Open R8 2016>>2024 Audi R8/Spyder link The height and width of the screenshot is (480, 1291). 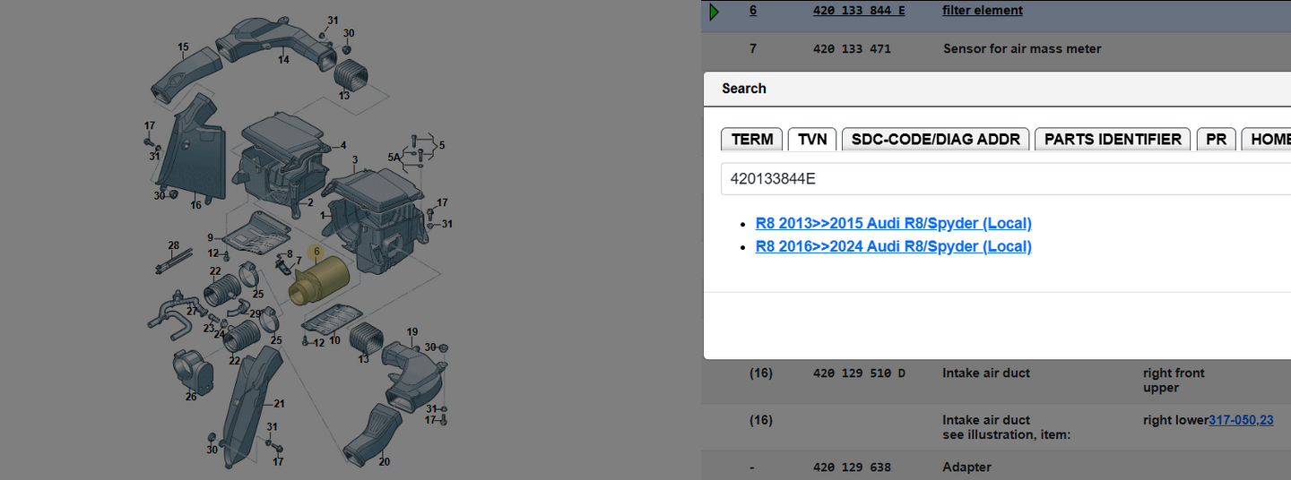click(x=893, y=246)
